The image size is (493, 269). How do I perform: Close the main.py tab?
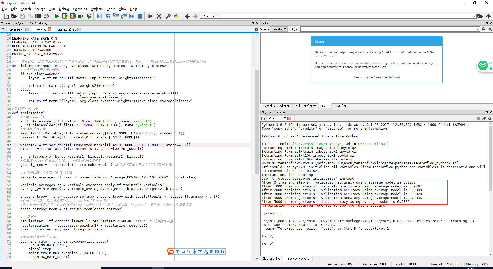point(50,29)
